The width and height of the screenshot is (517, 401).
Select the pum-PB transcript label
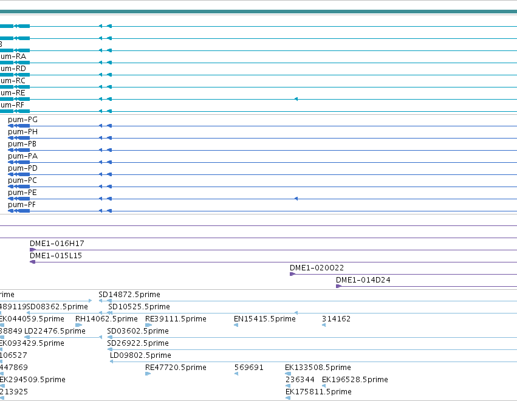22,144
